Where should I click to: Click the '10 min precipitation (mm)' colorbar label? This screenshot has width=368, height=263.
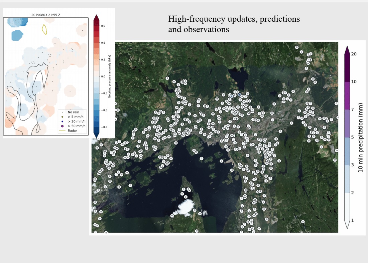coord(361,138)
